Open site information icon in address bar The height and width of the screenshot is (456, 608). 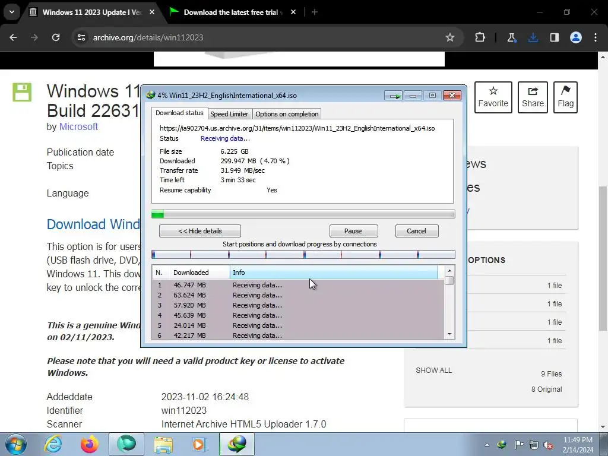tap(81, 37)
